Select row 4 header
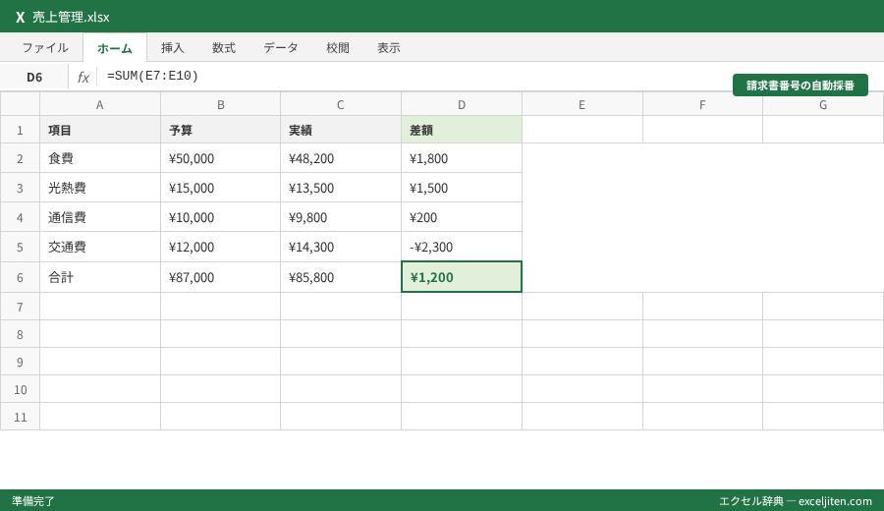 point(20,217)
